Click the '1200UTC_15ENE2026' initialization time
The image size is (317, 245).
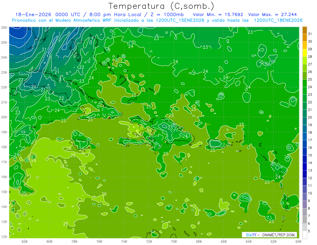[180, 20]
